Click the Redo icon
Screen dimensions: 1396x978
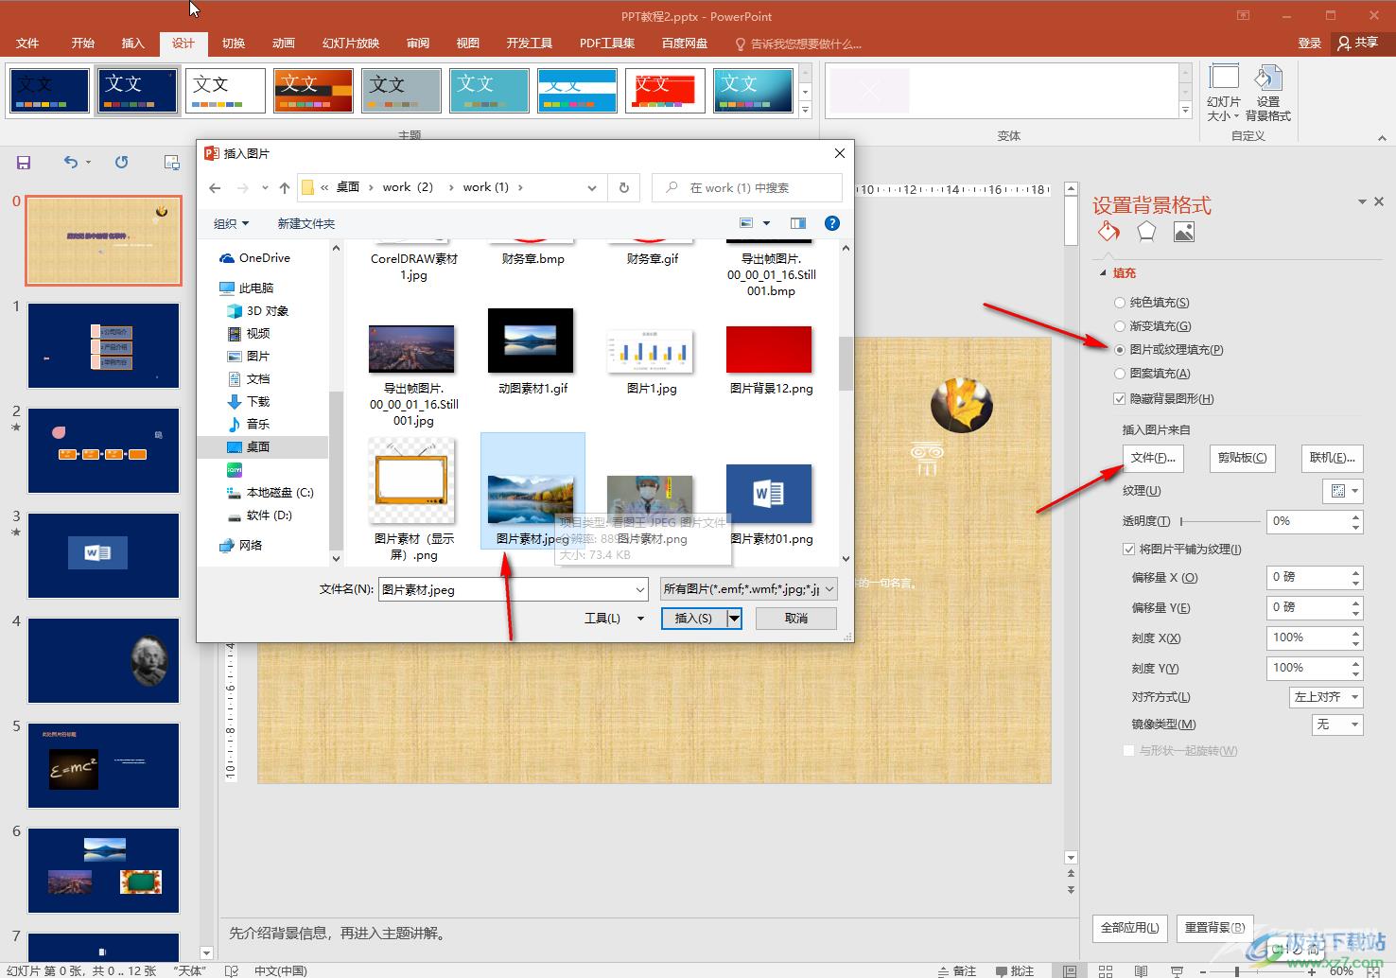(x=121, y=163)
